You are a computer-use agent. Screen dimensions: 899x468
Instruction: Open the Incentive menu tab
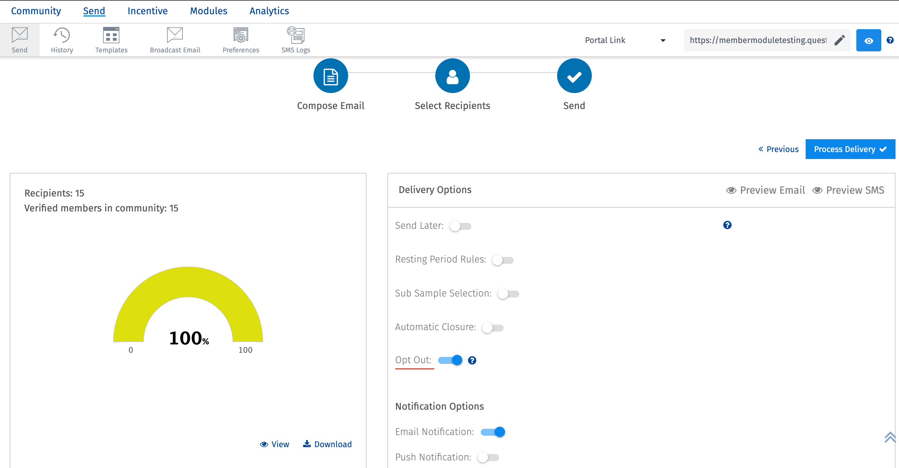[x=147, y=11]
